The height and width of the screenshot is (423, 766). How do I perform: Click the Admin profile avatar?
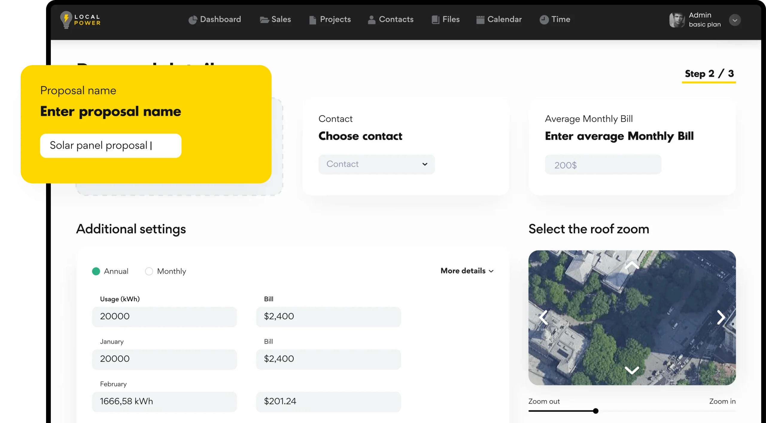tap(677, 20)
